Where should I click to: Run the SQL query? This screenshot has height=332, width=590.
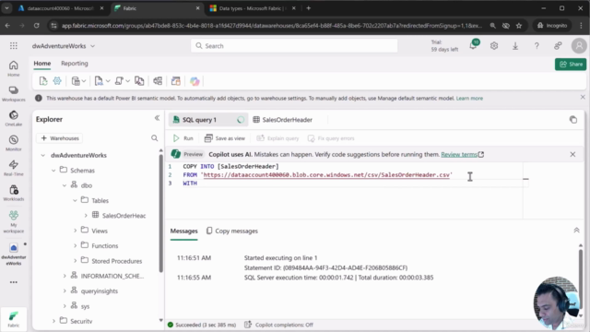click(x=183, y=138)
